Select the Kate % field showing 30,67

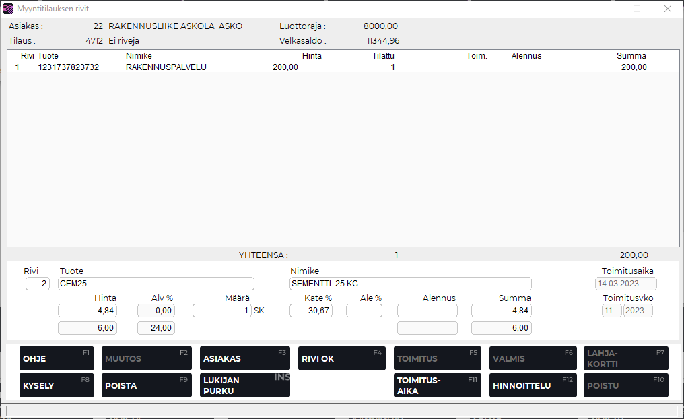(x=310, y=311)
